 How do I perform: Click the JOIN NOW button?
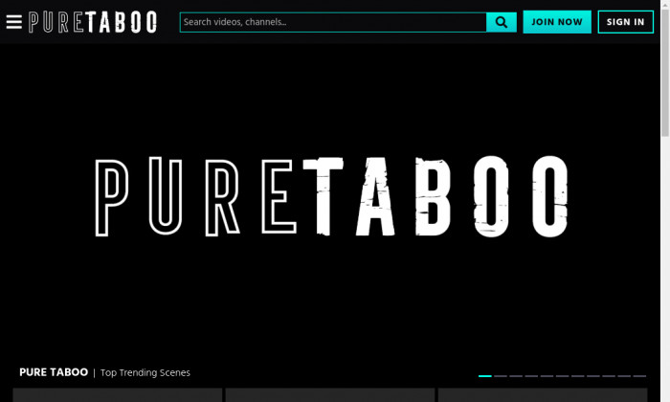(557, 22)
